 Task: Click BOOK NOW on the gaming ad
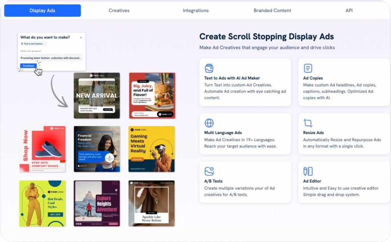click(x=137, y=159)
